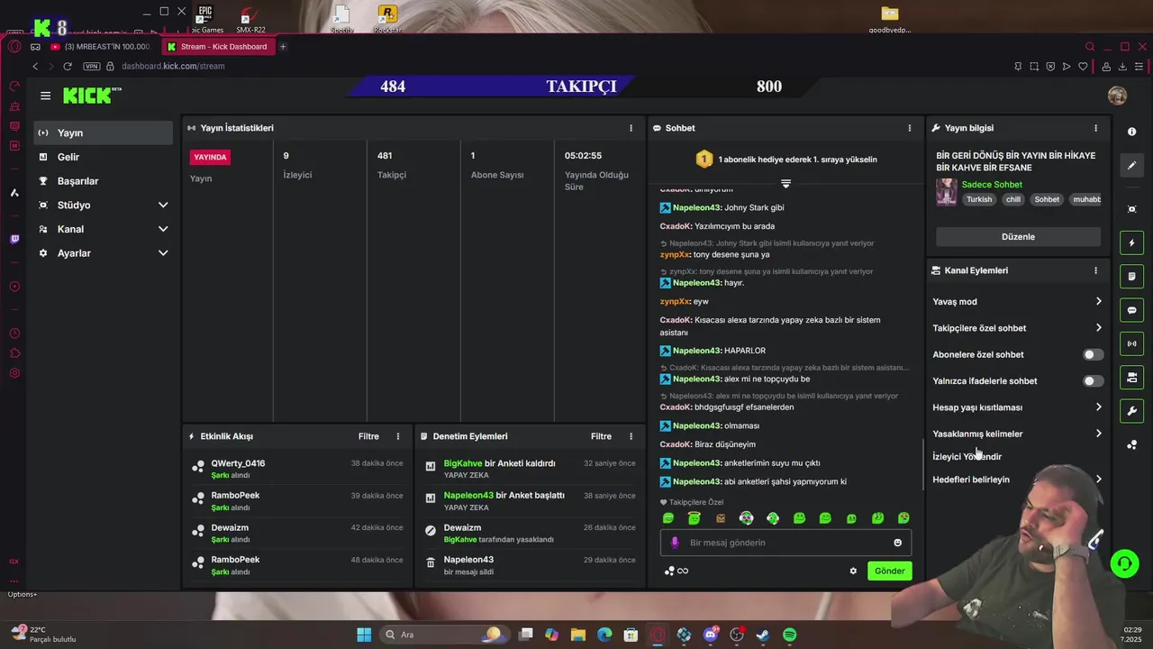
Task: Toggle Abonelere özel sohbet switch
Action: click(1092, 355)
